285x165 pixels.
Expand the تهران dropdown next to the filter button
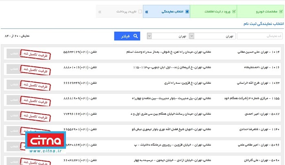pos(167,36)
